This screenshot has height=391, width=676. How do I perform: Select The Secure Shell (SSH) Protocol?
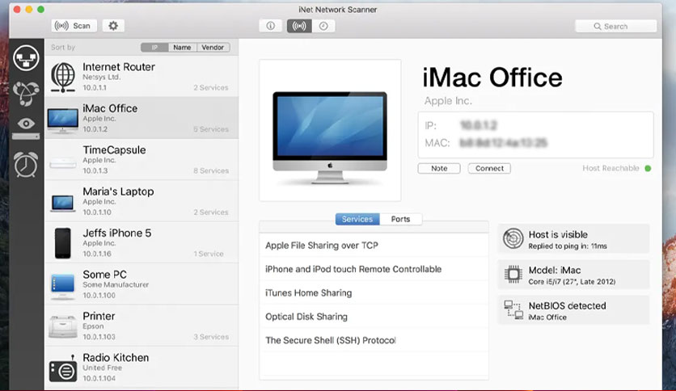pos(374,340)
